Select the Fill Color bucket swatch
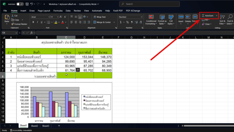Screen dimensions: 234x132 click(x=56, y=22)
